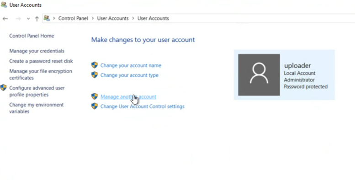Open Create a password reset disk

tap(41, 61)
